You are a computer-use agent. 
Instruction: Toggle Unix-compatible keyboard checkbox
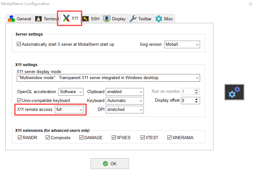coord(19,100)
